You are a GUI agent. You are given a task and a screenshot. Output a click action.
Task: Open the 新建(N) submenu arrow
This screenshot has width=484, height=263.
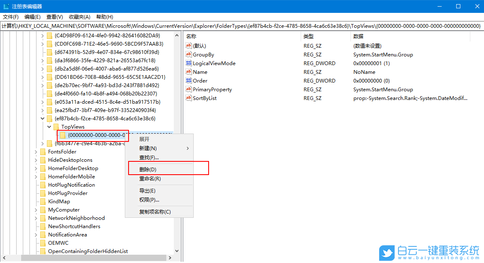[x=187, y=148]
